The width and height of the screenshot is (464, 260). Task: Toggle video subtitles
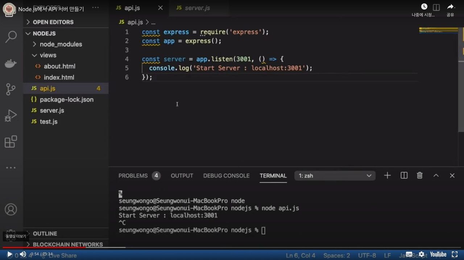click(x=409, y=255)
